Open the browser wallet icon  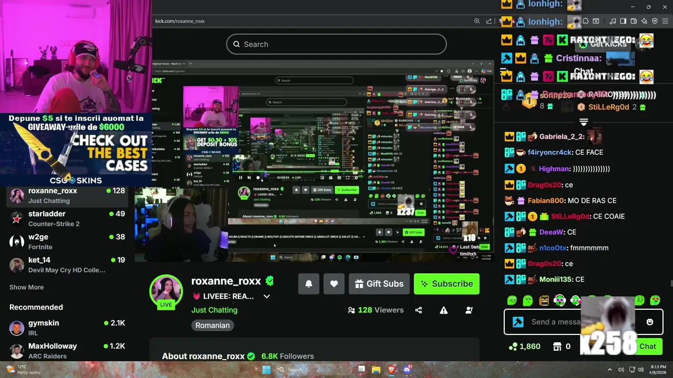click(634, 21)
